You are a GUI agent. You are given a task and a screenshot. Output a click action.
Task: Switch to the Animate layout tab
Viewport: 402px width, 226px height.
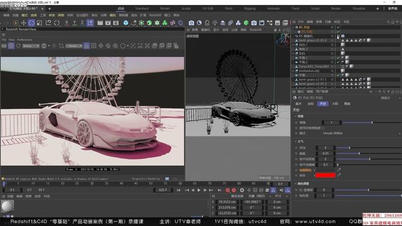(x=273, y=8)
